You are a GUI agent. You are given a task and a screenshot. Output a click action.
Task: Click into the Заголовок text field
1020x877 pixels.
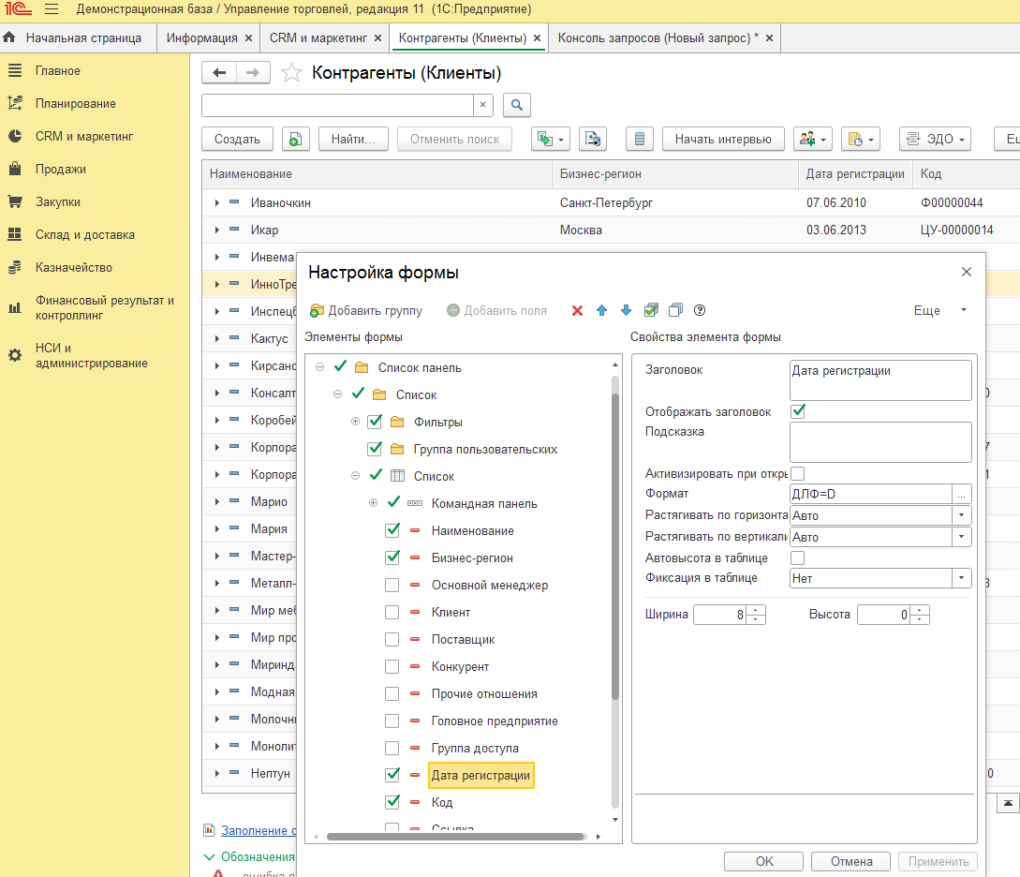[x=880, y=380]
